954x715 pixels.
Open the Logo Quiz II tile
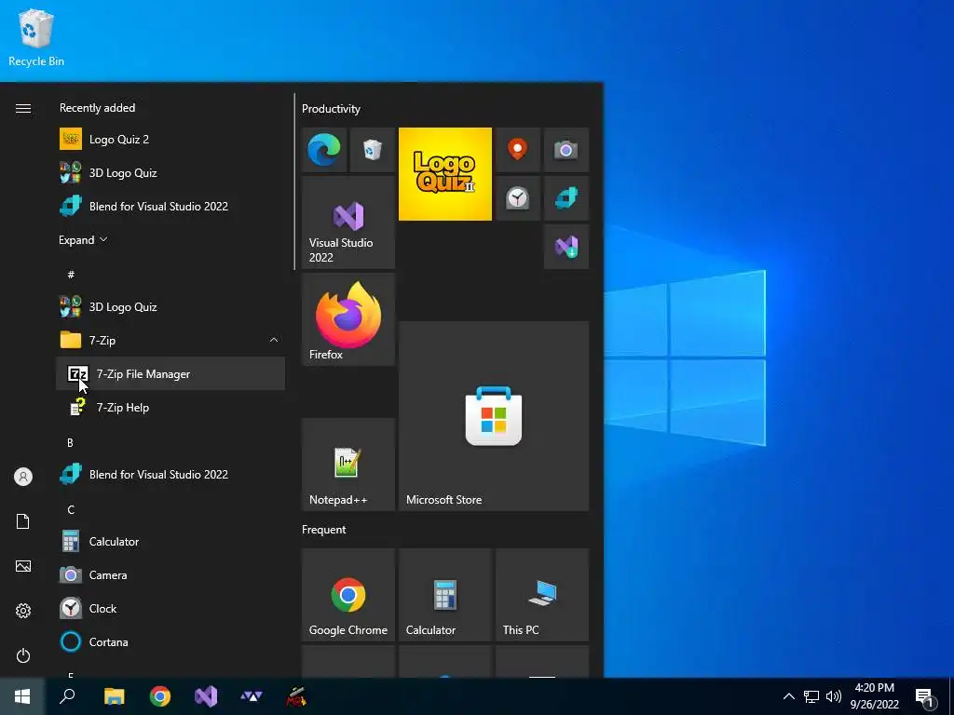point(444,174)
